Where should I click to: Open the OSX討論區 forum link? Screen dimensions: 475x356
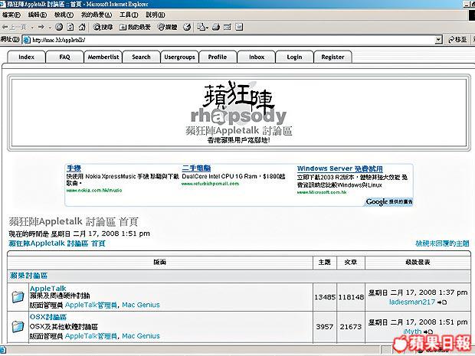pos(48,317)
